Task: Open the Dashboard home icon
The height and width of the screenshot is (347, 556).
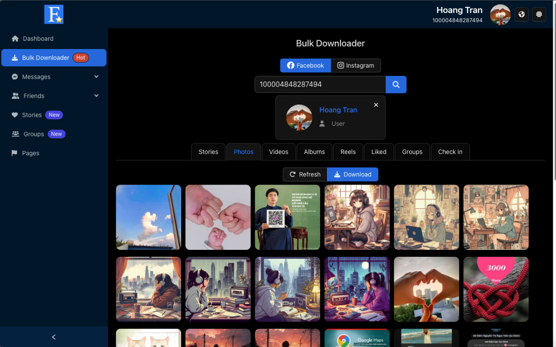Action: 15,39
